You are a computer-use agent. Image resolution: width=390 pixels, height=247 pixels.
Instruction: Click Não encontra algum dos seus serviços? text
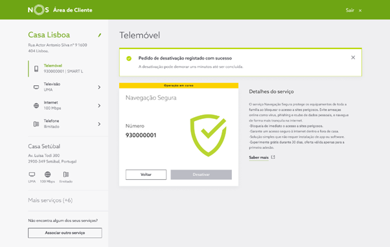tap(63, 220)
